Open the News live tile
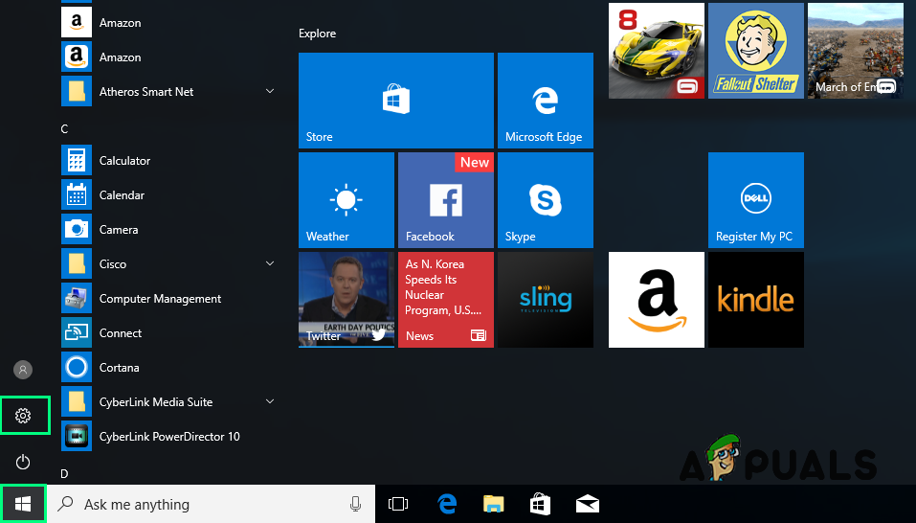This screenshot has height=523, width=916. click(445, 299)
